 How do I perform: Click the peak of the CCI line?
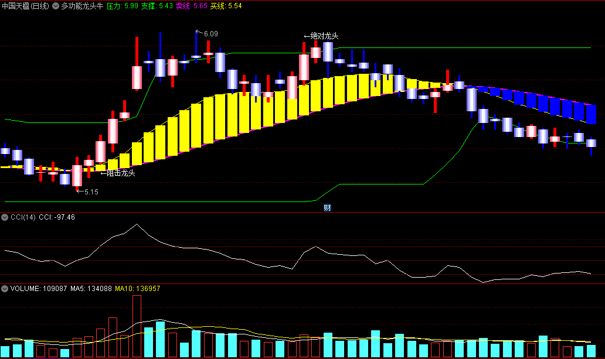tap(137, 224)
